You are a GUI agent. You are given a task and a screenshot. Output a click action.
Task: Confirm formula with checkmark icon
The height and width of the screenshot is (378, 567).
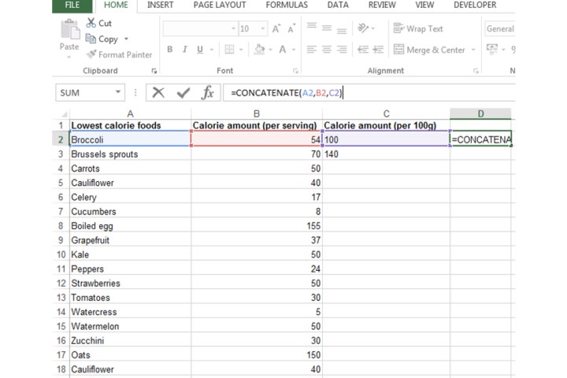click(x=183, y=93)
